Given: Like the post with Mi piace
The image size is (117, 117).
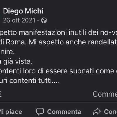Looking at the screenshot, I should coord(11,112).
